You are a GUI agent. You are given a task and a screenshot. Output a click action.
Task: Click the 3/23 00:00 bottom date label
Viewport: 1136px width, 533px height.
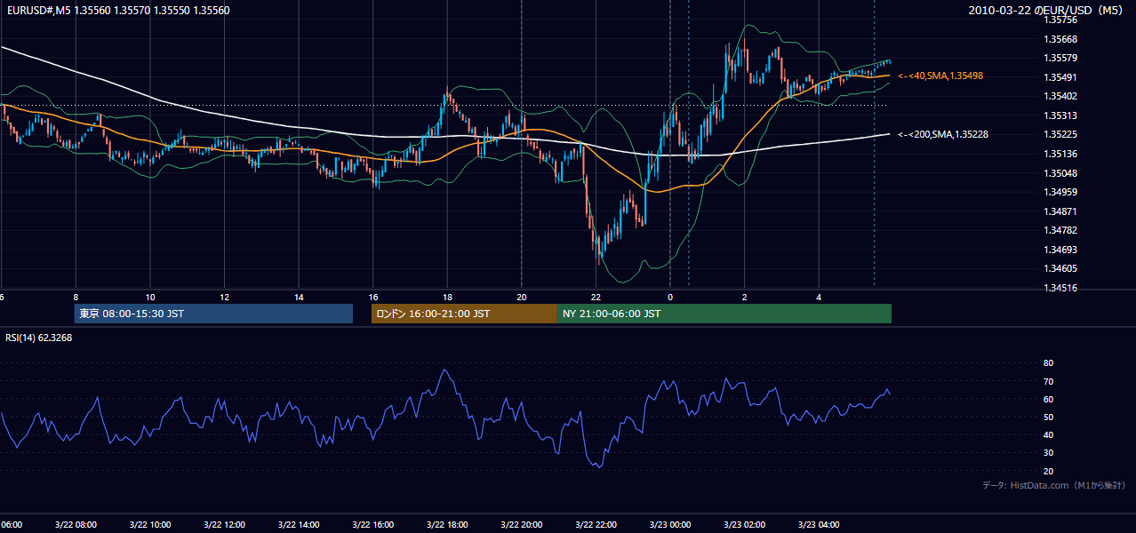(670, 525)
